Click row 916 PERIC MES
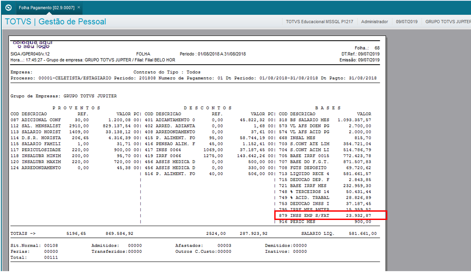Screen dimensions: 471x272 click(x=325, y=222)
